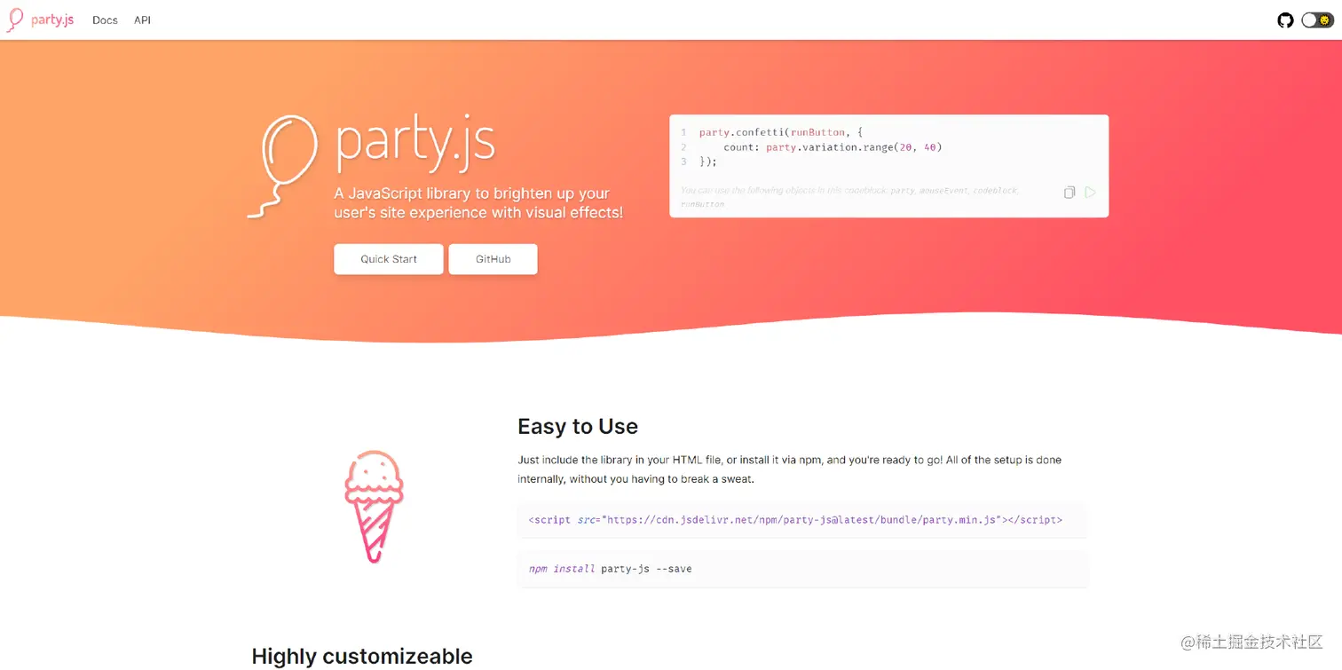Click the large party.js balloon hero logo

point(282,166)
